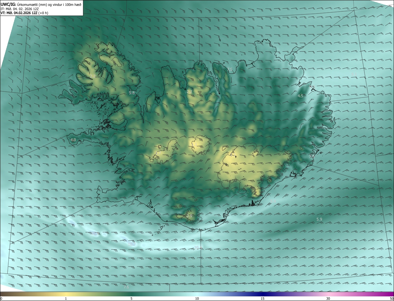
Task: Click the 7.6 value label on the map
Action: coord(126,287)
